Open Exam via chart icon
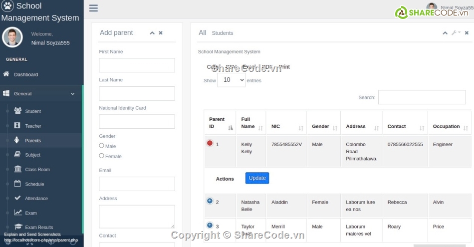The height and width of the screenshot is (247, 474). [x=18, y=213]
